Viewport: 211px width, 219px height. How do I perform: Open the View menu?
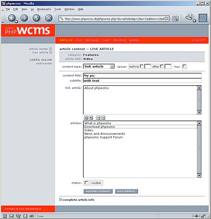pos(25,9)
